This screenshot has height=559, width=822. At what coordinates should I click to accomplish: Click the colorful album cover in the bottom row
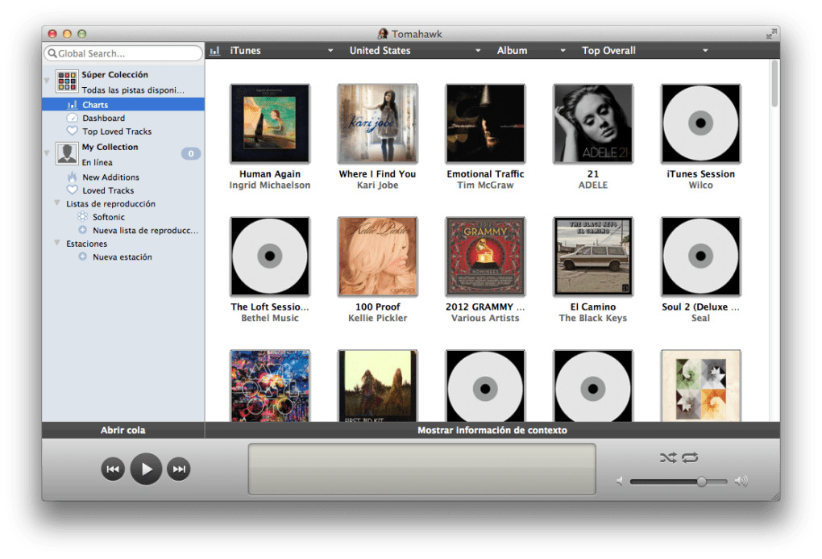click(x=270, y=386)
